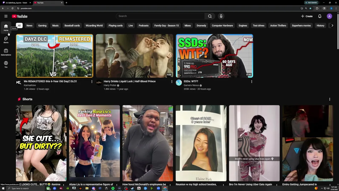The height and width of the screenshot is (191, 339).
Task: Open the notifications bell
Action: tap(320, 16)
